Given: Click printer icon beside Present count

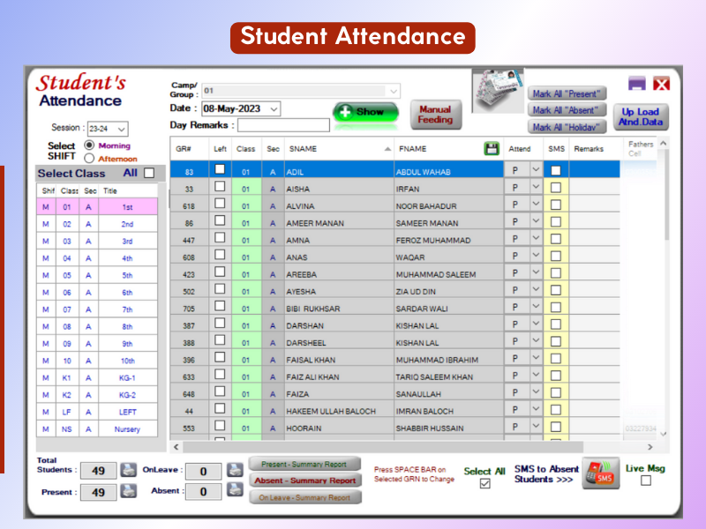Looking at the screenshot, I should (129, 492).
